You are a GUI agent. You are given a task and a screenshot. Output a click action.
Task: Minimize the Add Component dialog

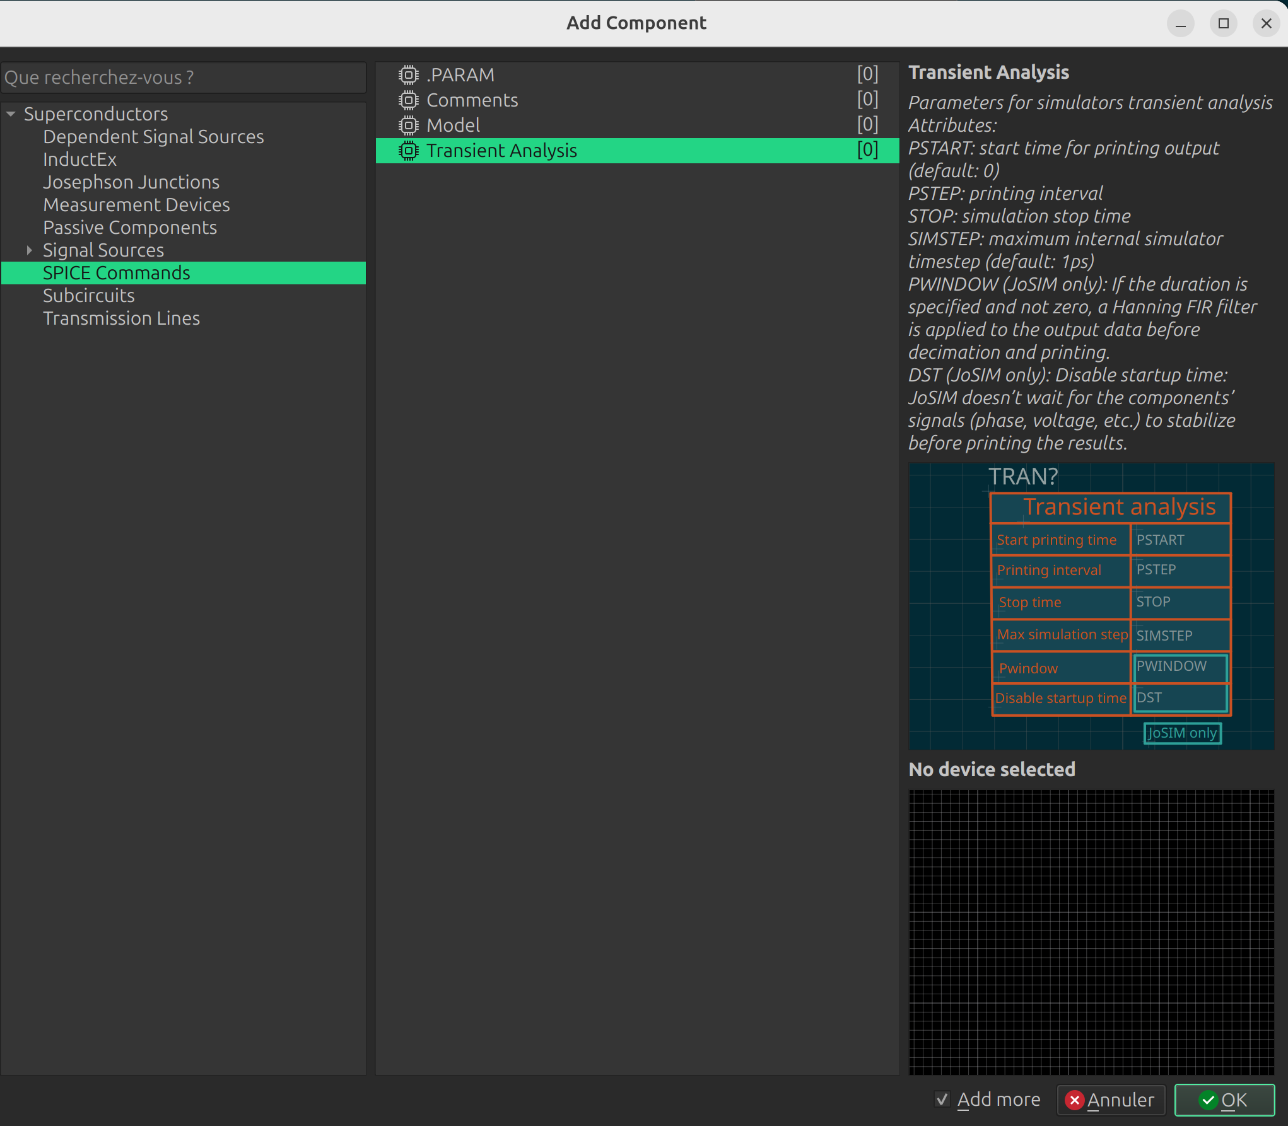click(x=1181, y=24)
